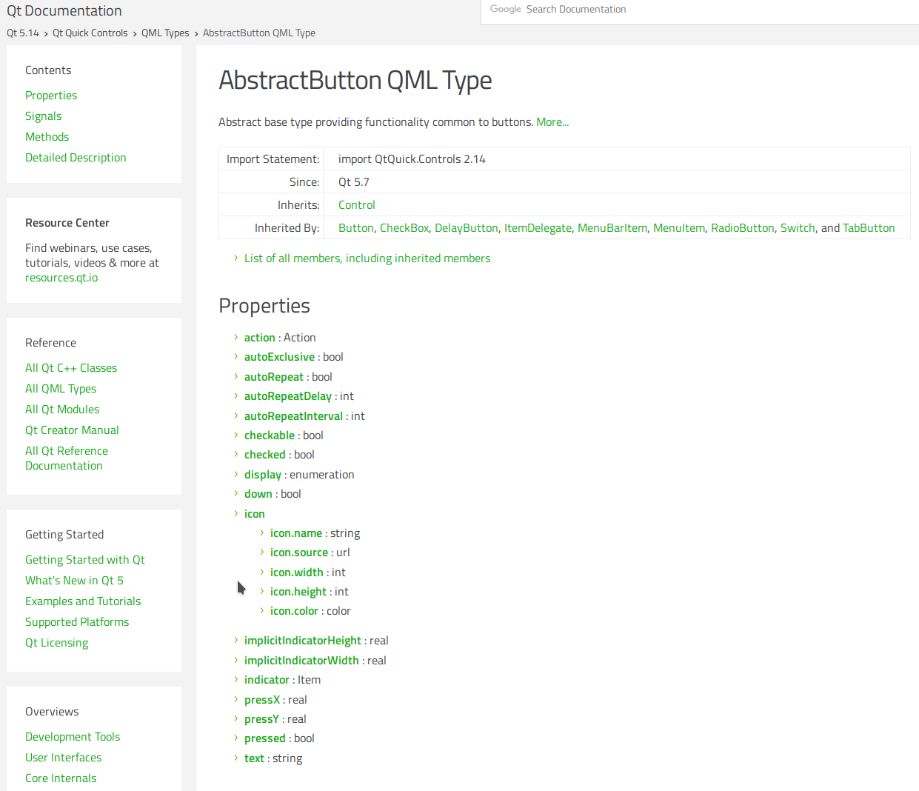Click the Qt Documentation site title
919x791 pixels.
tap(64, 11)
